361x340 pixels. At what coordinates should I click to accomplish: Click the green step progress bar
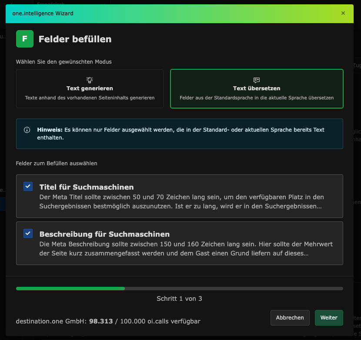tap(70, 288)
